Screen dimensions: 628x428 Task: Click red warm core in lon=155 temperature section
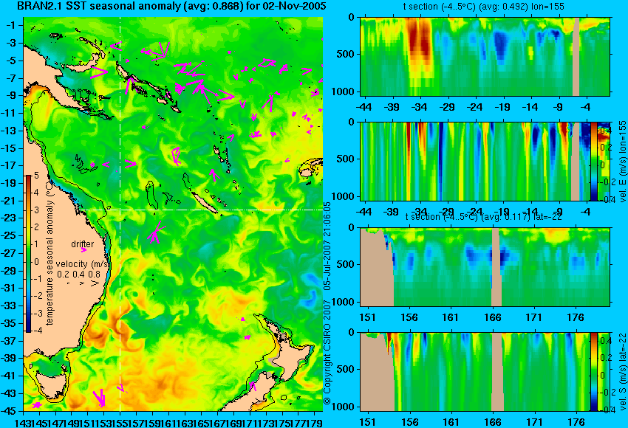tap(420, 42)
